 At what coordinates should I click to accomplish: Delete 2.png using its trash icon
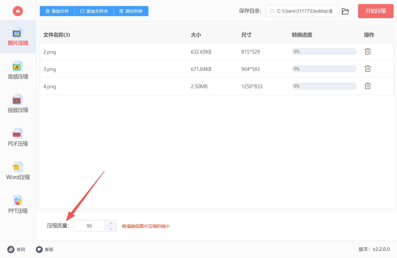[368, 51]
